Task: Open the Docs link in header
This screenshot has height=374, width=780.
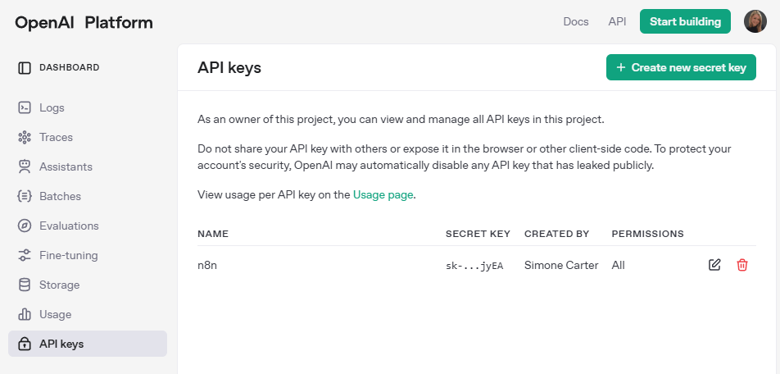Action: [x=576, y=22]
